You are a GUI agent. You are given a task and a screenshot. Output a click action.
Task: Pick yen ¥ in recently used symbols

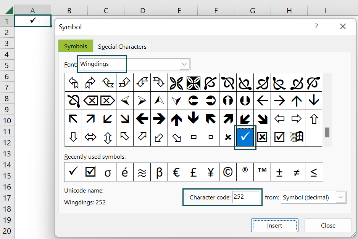(211, 172)
